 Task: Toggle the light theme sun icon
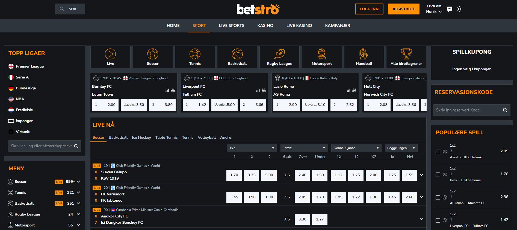(459, 9)
